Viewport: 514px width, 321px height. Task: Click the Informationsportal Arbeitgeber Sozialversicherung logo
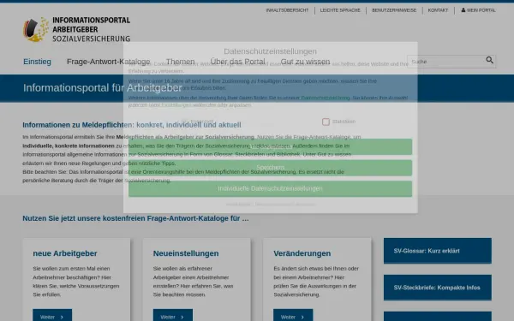coord(77,29)
